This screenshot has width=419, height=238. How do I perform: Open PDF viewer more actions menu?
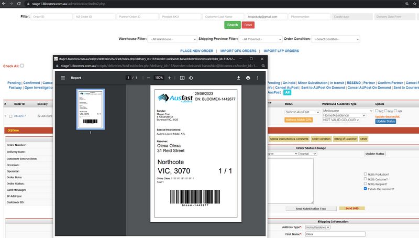(x=258, y=78)
